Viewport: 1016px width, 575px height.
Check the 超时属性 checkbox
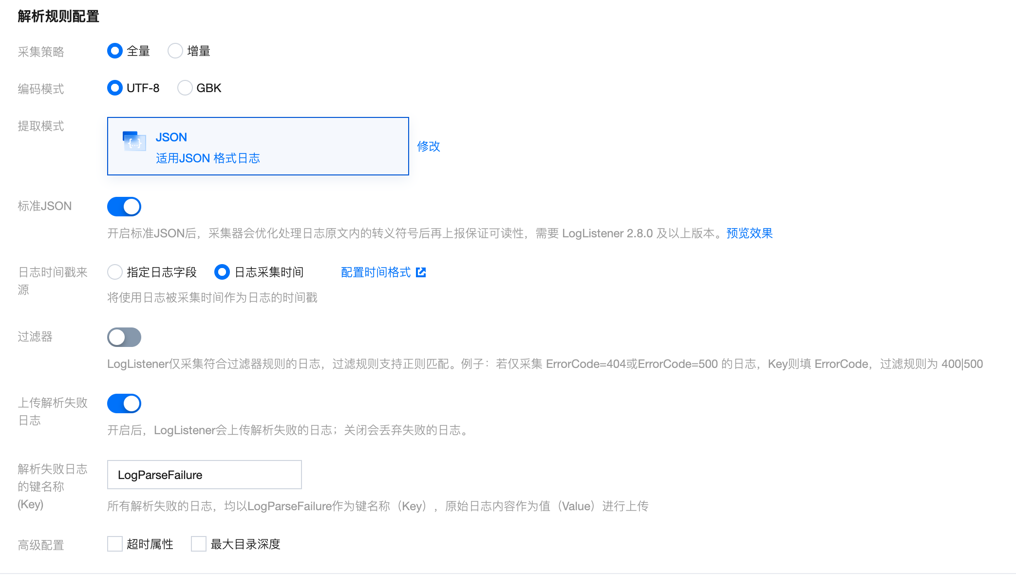point(115,544)
